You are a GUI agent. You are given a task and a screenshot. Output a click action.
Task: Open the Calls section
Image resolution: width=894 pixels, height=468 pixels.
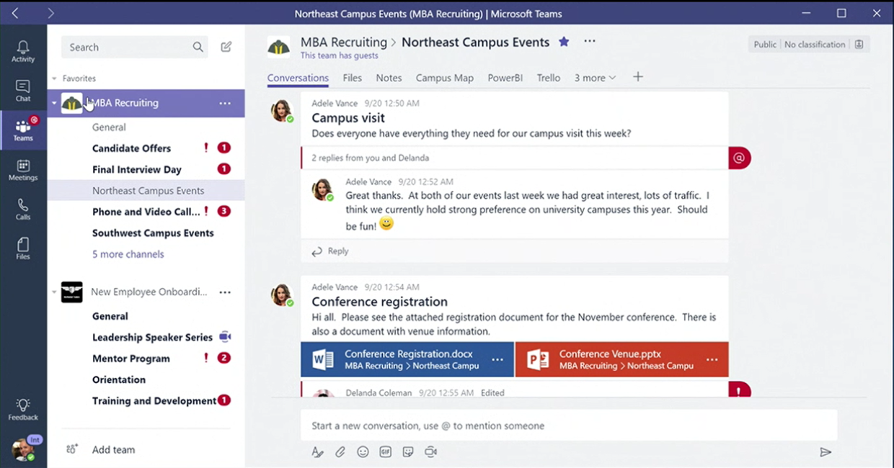click(x=23, y=210)
